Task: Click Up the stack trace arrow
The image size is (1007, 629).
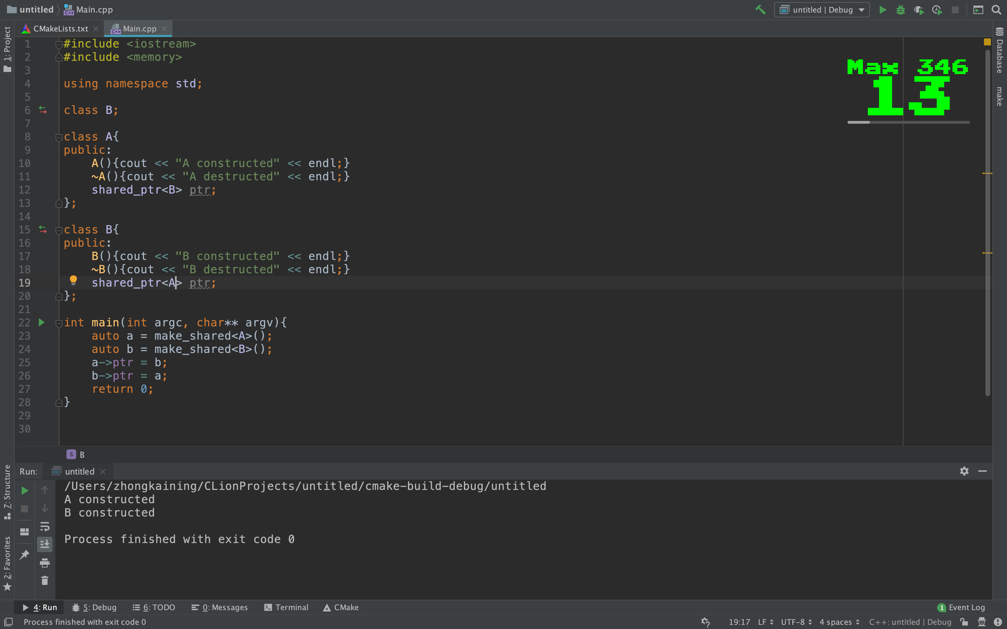Action: tap(44, 490)
